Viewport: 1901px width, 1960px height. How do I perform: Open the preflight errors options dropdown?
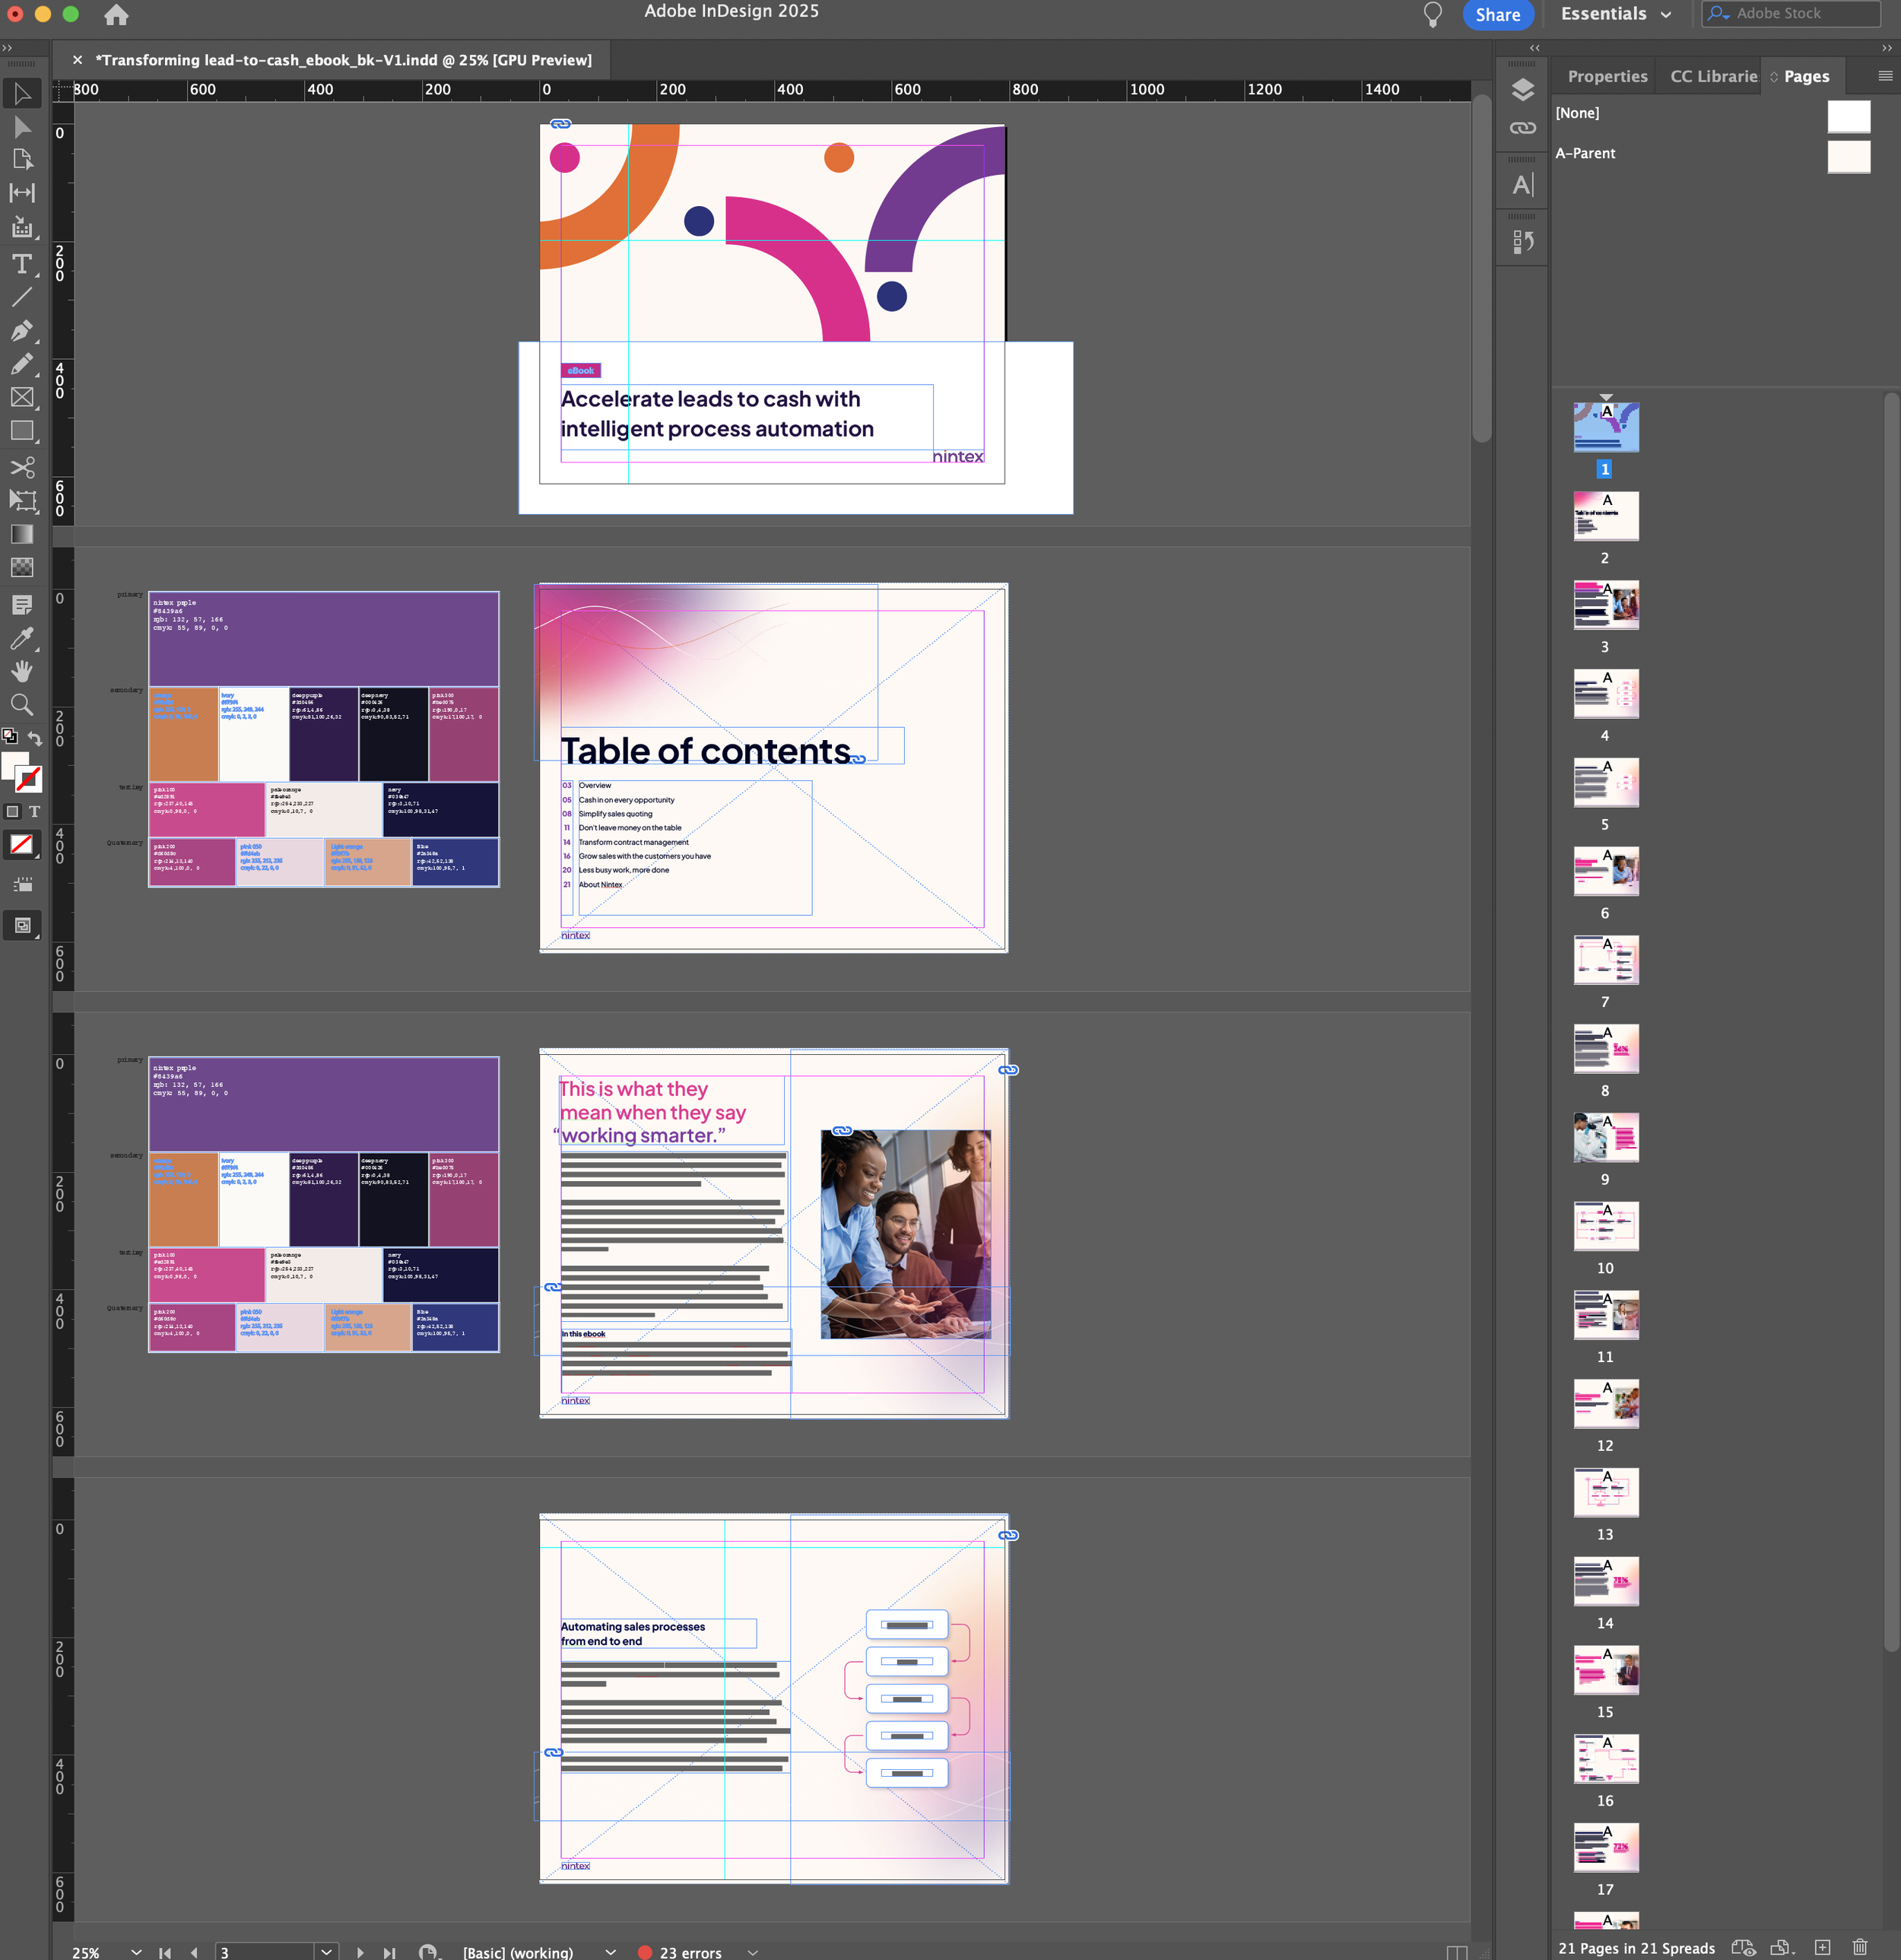click(x=753, y=1952)
